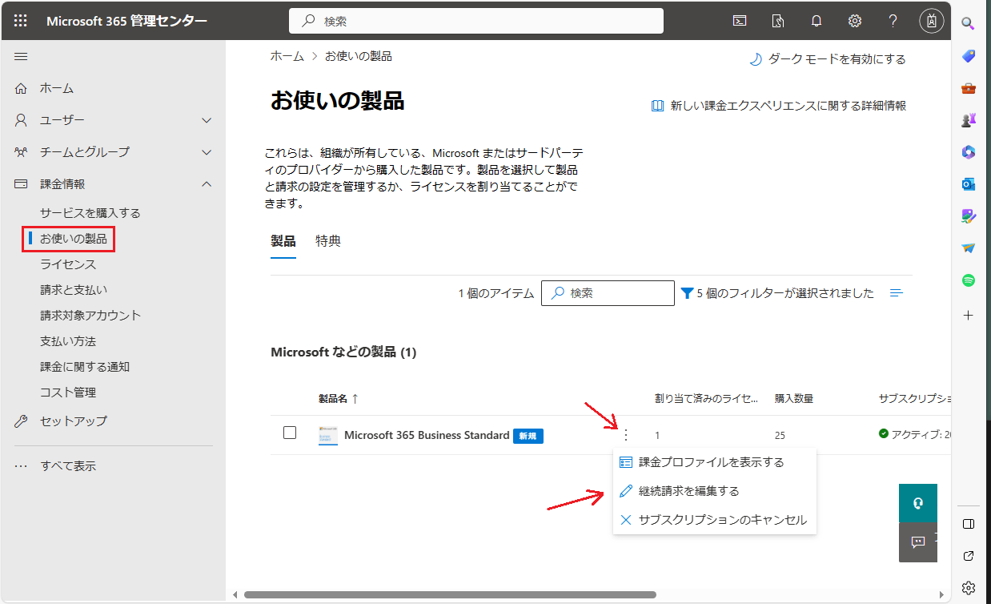Screen dimensions: 991x604
Task: Open Edge sidebar shopping tag icon
Action: pos(969,56)
